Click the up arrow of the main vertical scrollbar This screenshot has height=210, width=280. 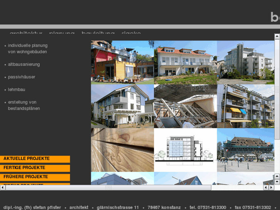[x=277, y=37]
